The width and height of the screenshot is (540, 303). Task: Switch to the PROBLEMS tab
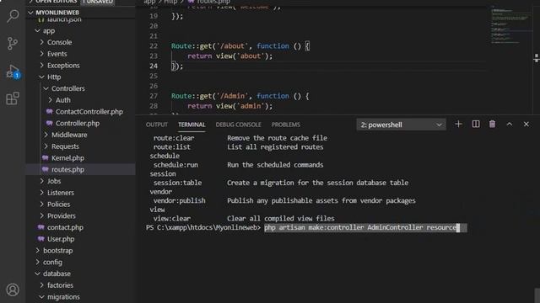pyautogui.click(x=285, y=125)
